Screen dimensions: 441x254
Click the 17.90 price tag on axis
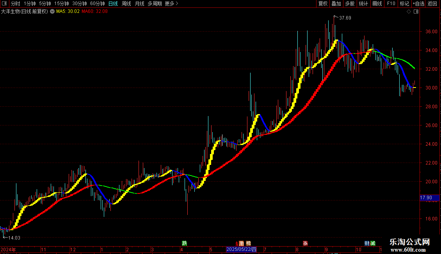point(429,198)
